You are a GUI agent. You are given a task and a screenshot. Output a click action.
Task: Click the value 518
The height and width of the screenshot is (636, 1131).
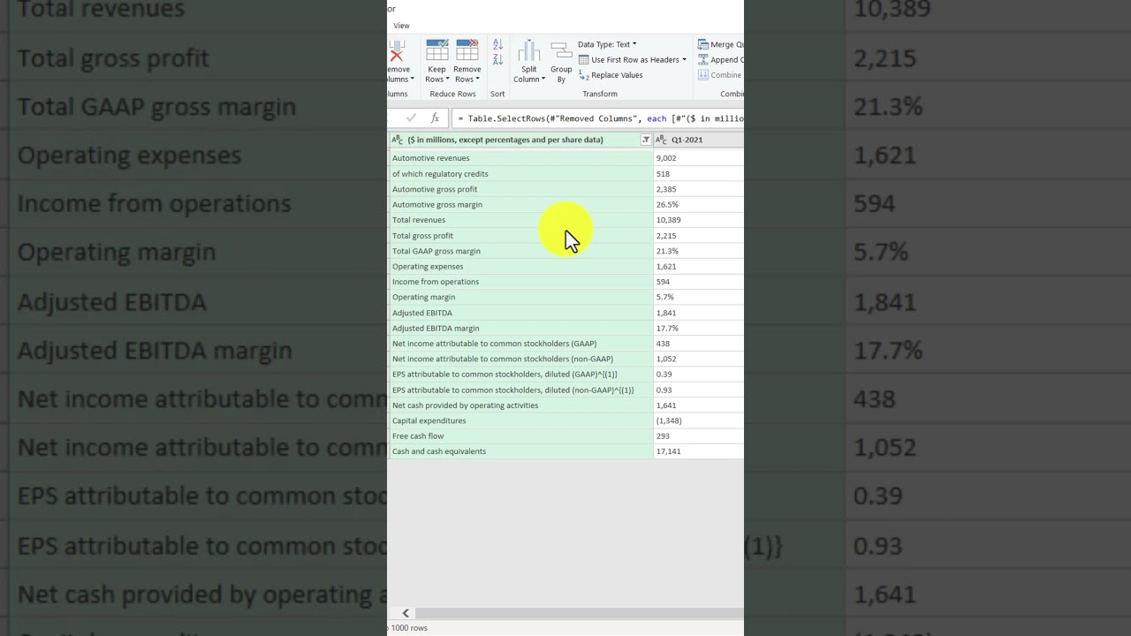tap(663, 174)
